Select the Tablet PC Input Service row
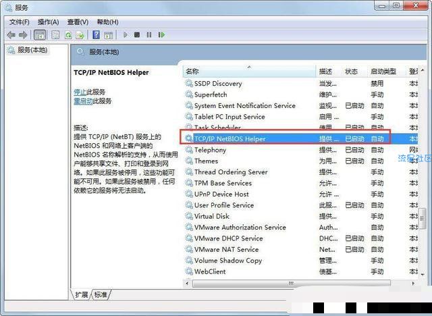432x316 pixels. (300, 117)
